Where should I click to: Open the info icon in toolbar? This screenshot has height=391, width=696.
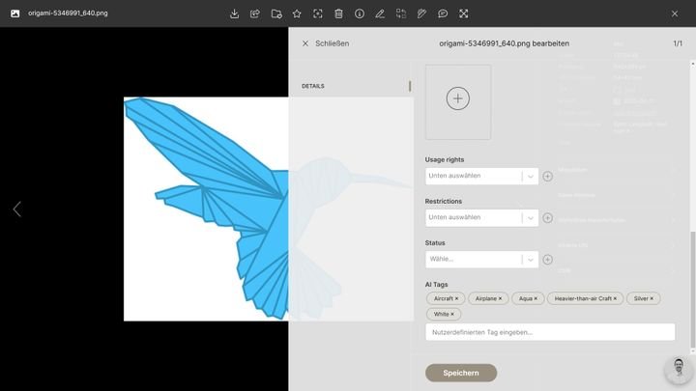[x=360, y=14]
